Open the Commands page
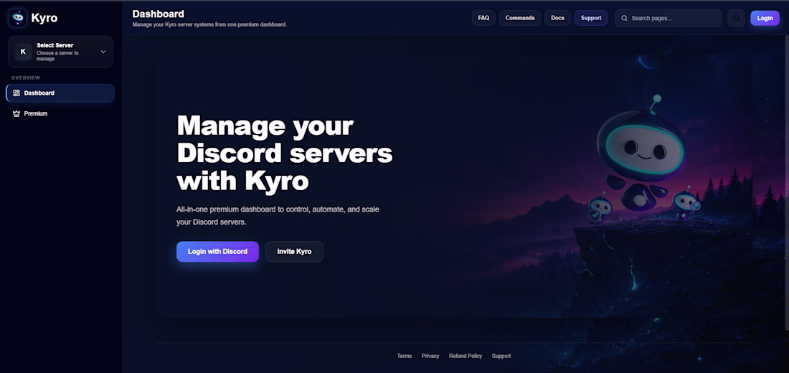This screenshot has height=373, width=789. pos(520,18)
